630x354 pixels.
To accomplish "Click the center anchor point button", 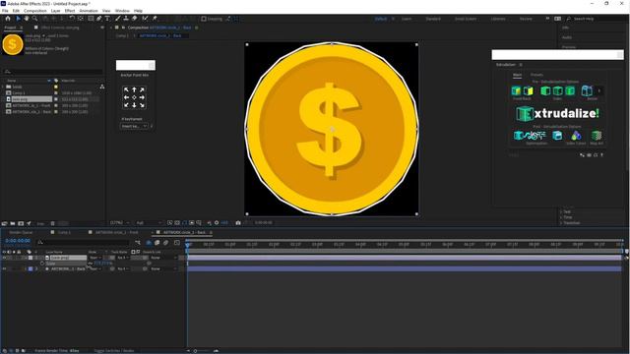I will (134, 97).
